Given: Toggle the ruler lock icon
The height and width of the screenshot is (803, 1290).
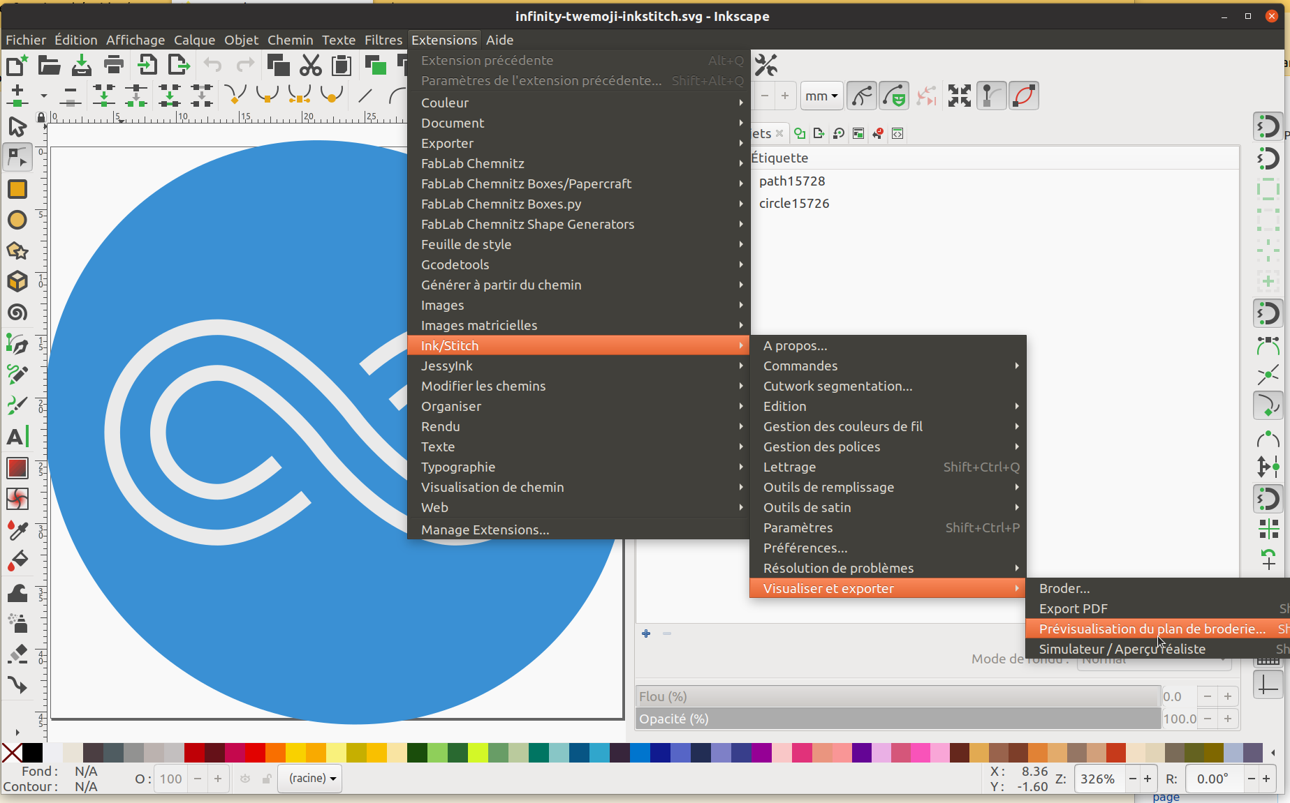Looking at the screenshot, I should [x=41, y=117].
